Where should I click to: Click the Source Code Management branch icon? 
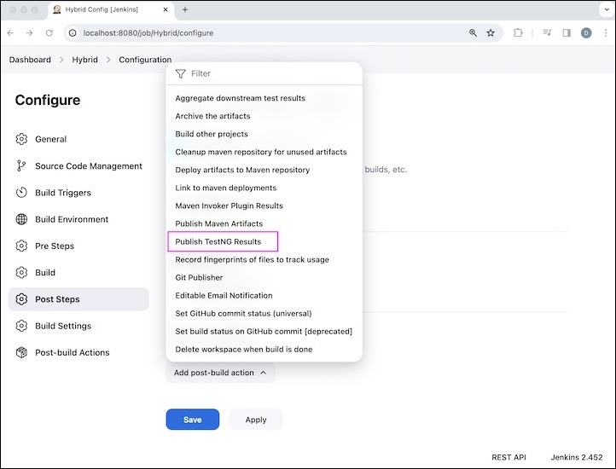[21, 166]
